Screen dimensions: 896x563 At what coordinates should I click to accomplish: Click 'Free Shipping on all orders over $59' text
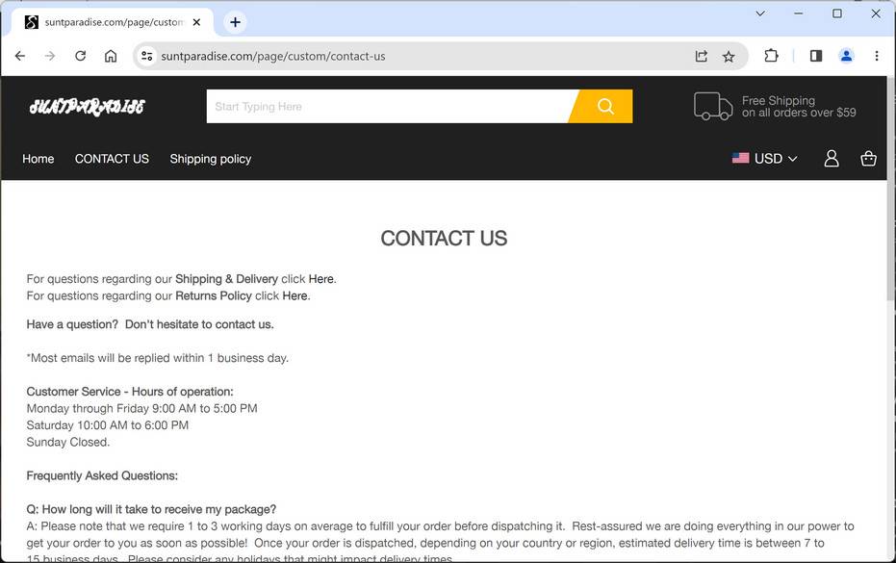click(x=799, y=106)
